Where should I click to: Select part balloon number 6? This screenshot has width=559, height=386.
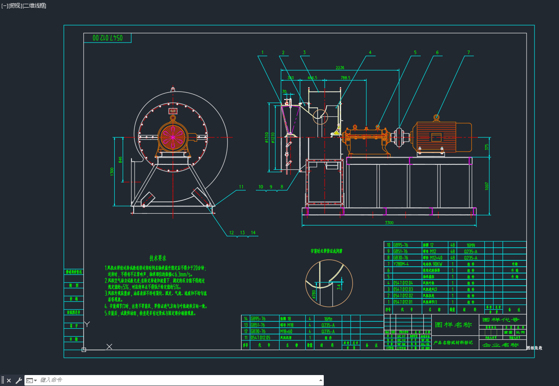tap(437, 53)
